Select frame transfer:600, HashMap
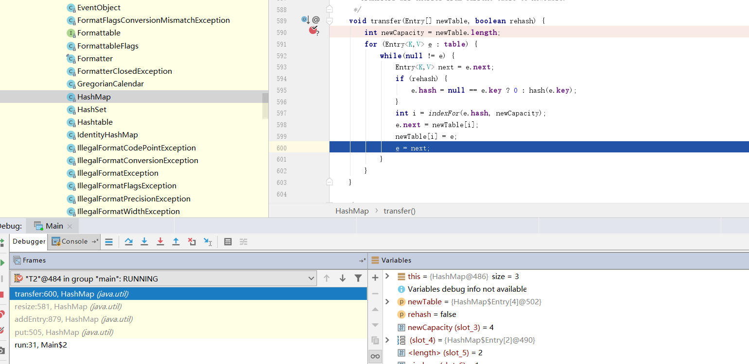The image size is (749, 364). point(188,294)
